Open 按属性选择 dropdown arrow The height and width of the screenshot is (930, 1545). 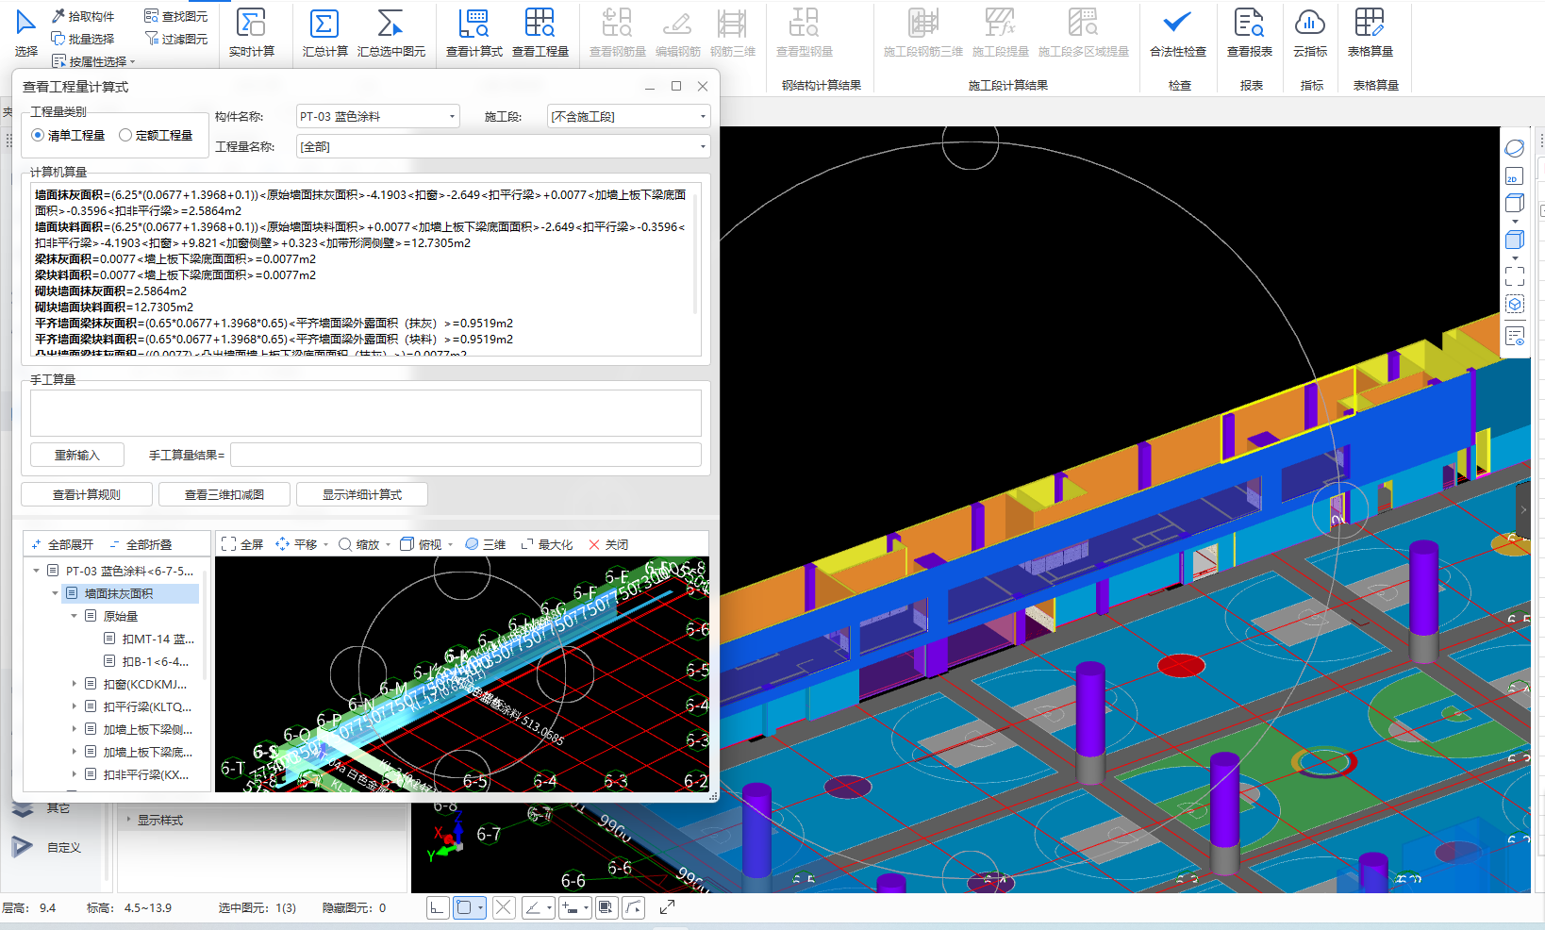click(133, 62)
